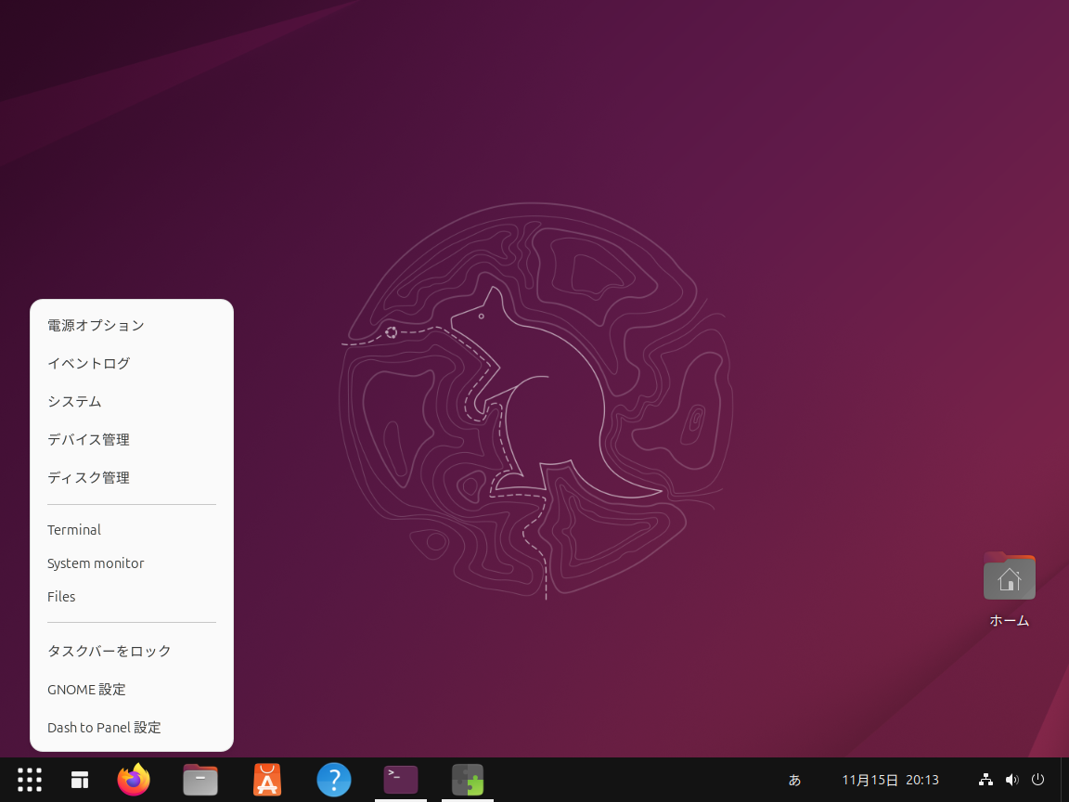Open Dash to Panel 設定 menu entry
Image resolution: width=1069 pixels, height=802 pixels.
pos(104,727)
